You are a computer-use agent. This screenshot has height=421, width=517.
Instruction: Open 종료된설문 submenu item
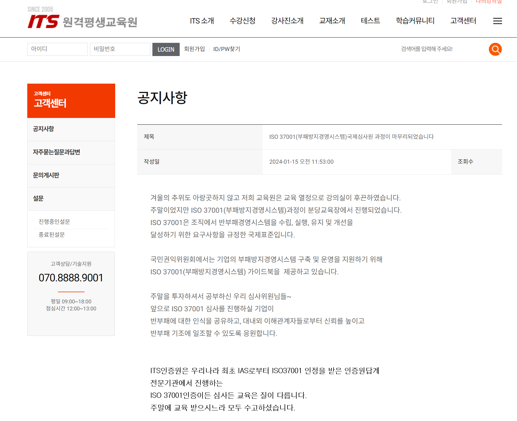pos(52,235)
